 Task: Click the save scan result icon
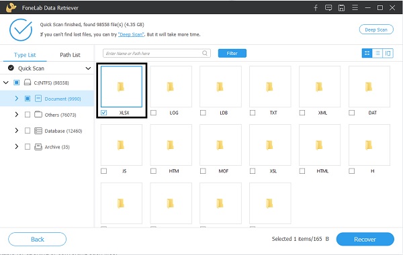(x=341, y=7)
